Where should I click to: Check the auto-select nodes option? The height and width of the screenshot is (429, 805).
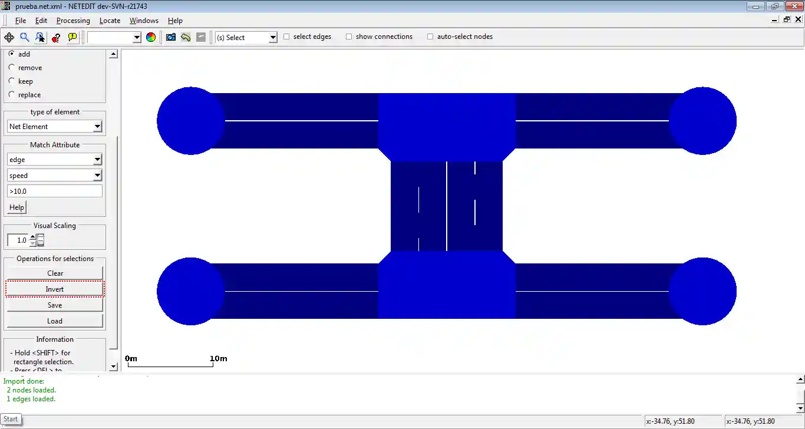(430, 37)
